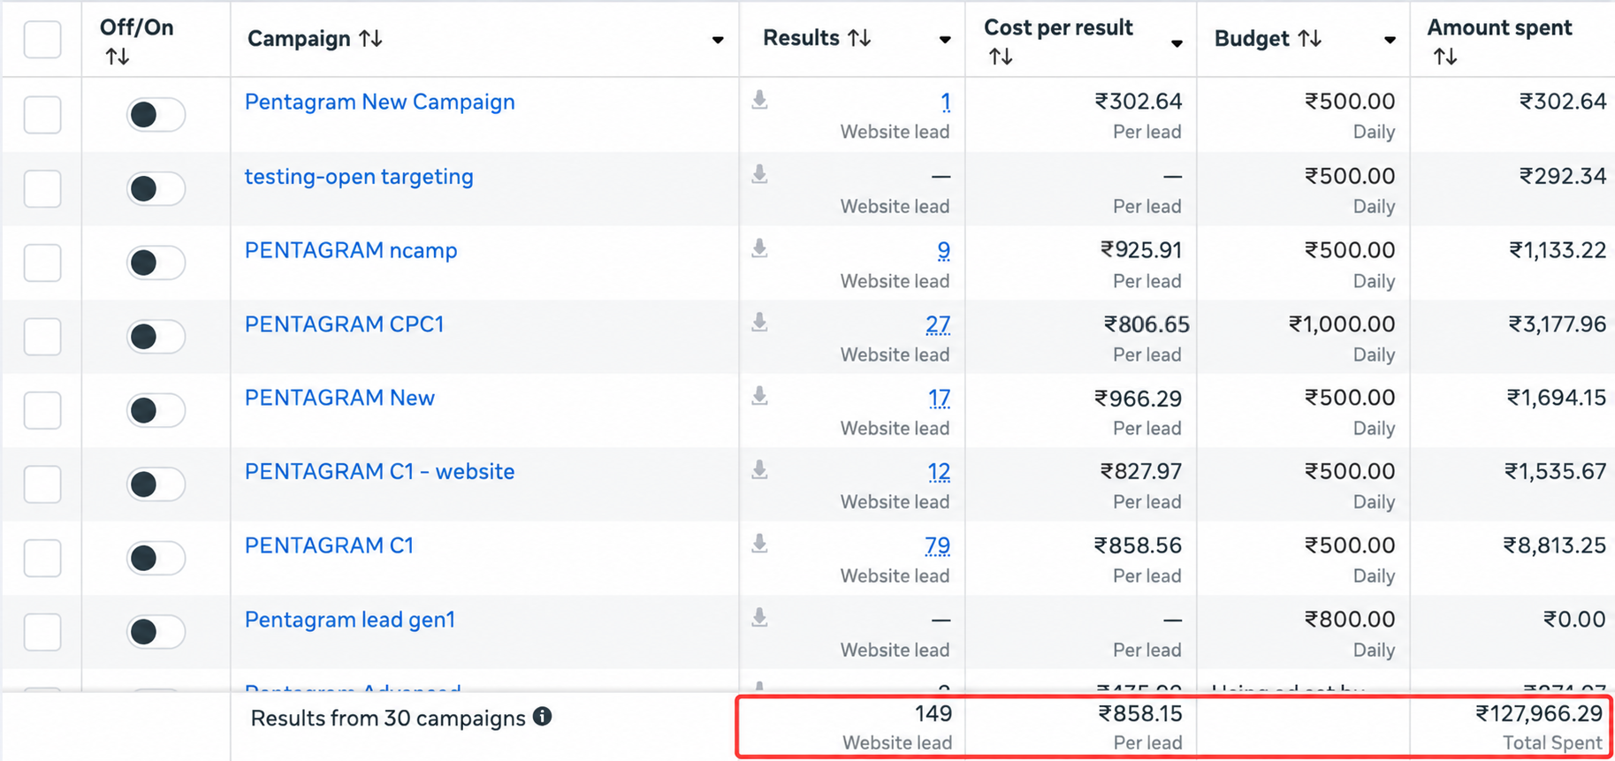Screen dimensions: 1615x761
Task: Select checkbox for Pentagram lead gen1
Action: [x=42, y=632]
